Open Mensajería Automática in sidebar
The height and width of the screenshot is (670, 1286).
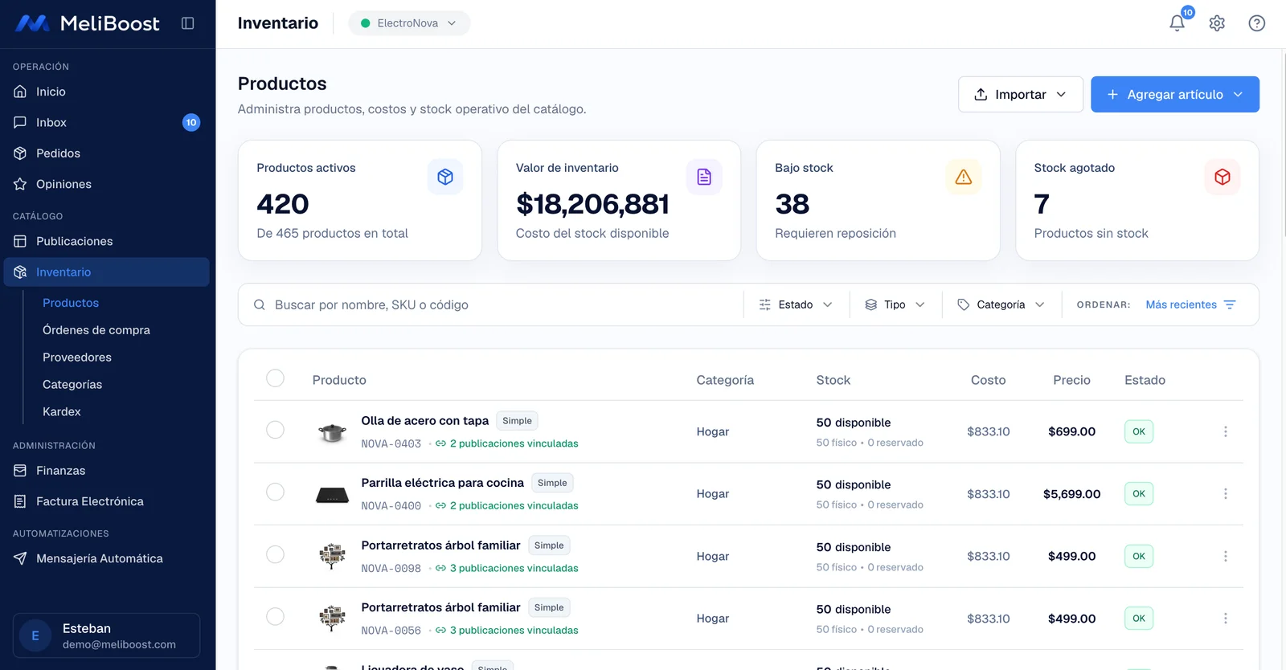106,558
